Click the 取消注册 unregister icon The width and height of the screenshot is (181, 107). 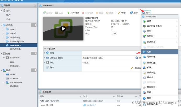pyautogui.click(x=144, y=87)
